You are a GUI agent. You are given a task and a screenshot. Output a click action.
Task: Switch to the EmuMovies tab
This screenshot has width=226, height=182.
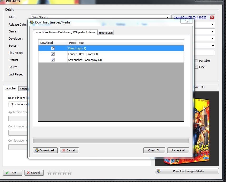[106, 33]
